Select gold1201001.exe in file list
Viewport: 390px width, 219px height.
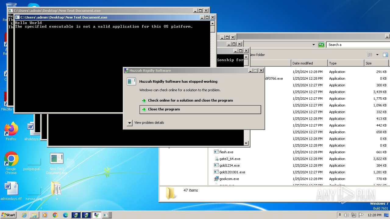(x=232, y=172)
